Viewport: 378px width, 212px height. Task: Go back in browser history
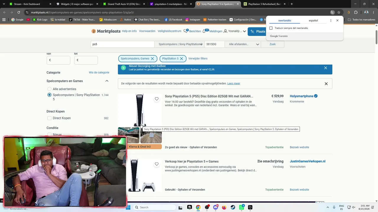coord(4,12)
